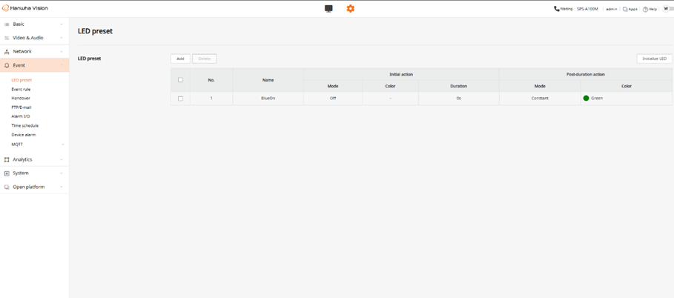Open the live monitor view icon
The image size is (674, 298).
328,9
